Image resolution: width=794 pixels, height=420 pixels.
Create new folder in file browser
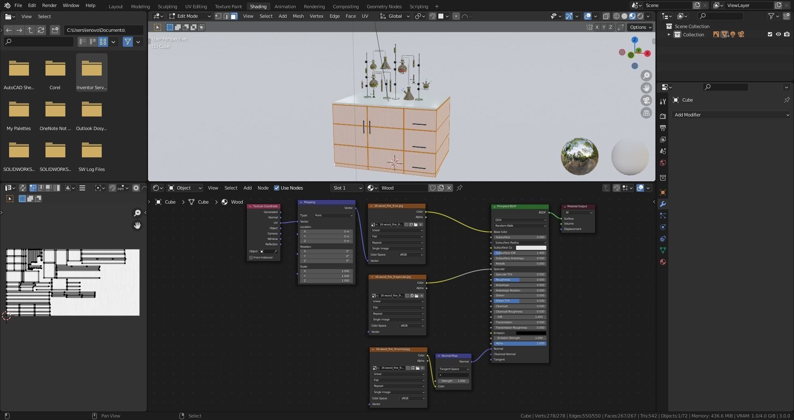point(55,30)
